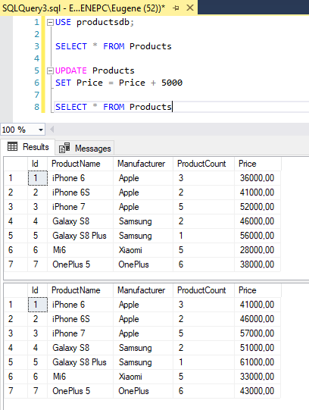Select the top-left corner of the first grid

[16, 164]
